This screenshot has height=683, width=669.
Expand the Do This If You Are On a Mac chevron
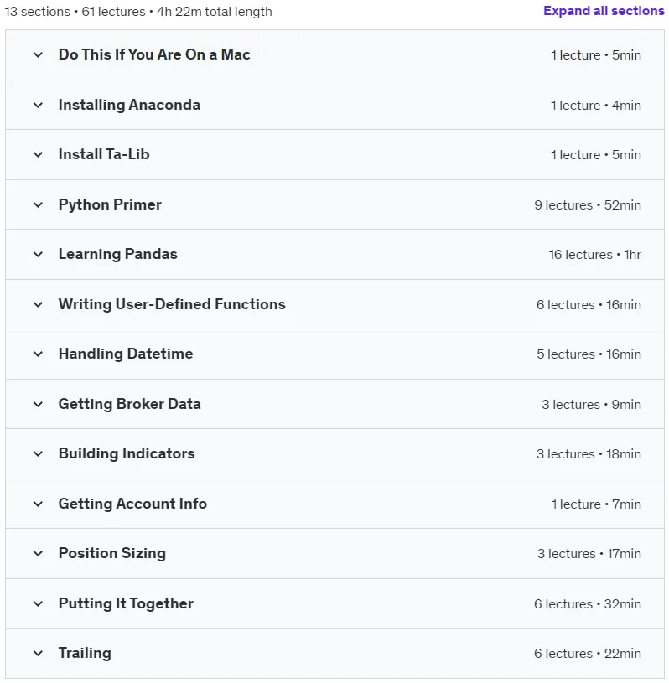pos(38,54)
